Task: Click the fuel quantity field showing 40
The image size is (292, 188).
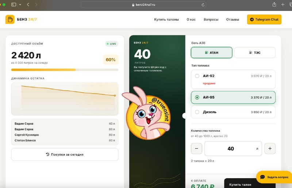Action: (233, 148)
